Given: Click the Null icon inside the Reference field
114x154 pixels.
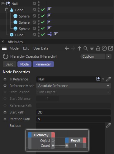Looking at the screenshot, I should point(98,79).
